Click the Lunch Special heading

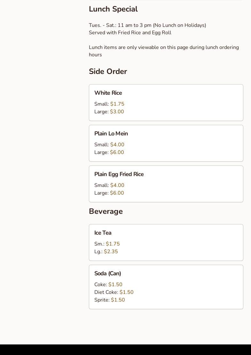coord(113,9)
